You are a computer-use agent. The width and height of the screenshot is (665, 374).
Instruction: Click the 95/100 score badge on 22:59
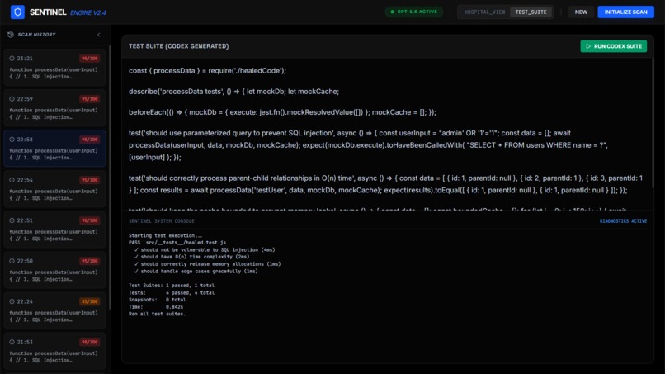click(x=89, y=99)
